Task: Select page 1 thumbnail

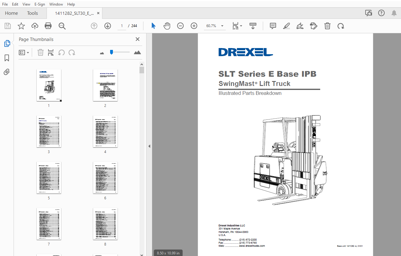Action: [49, 85]
